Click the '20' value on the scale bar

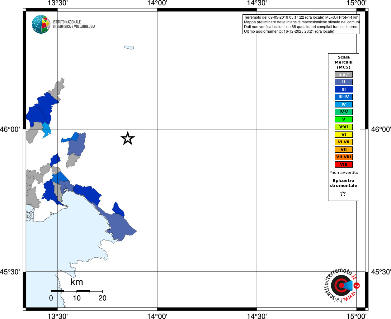[x=102, y=298]
